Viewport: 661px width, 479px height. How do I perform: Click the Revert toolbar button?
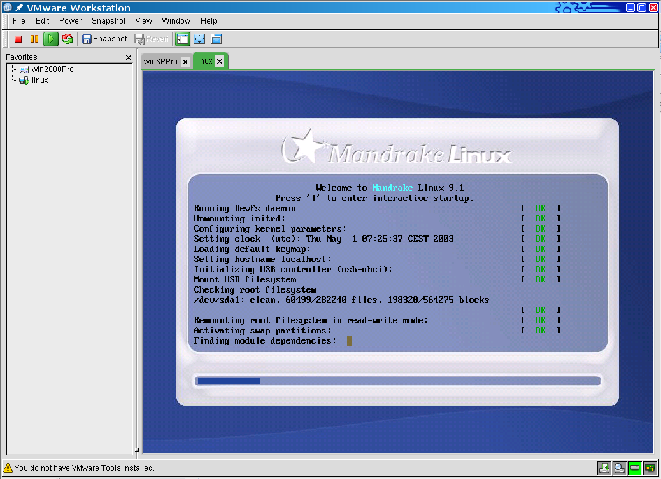coord(152,39)
